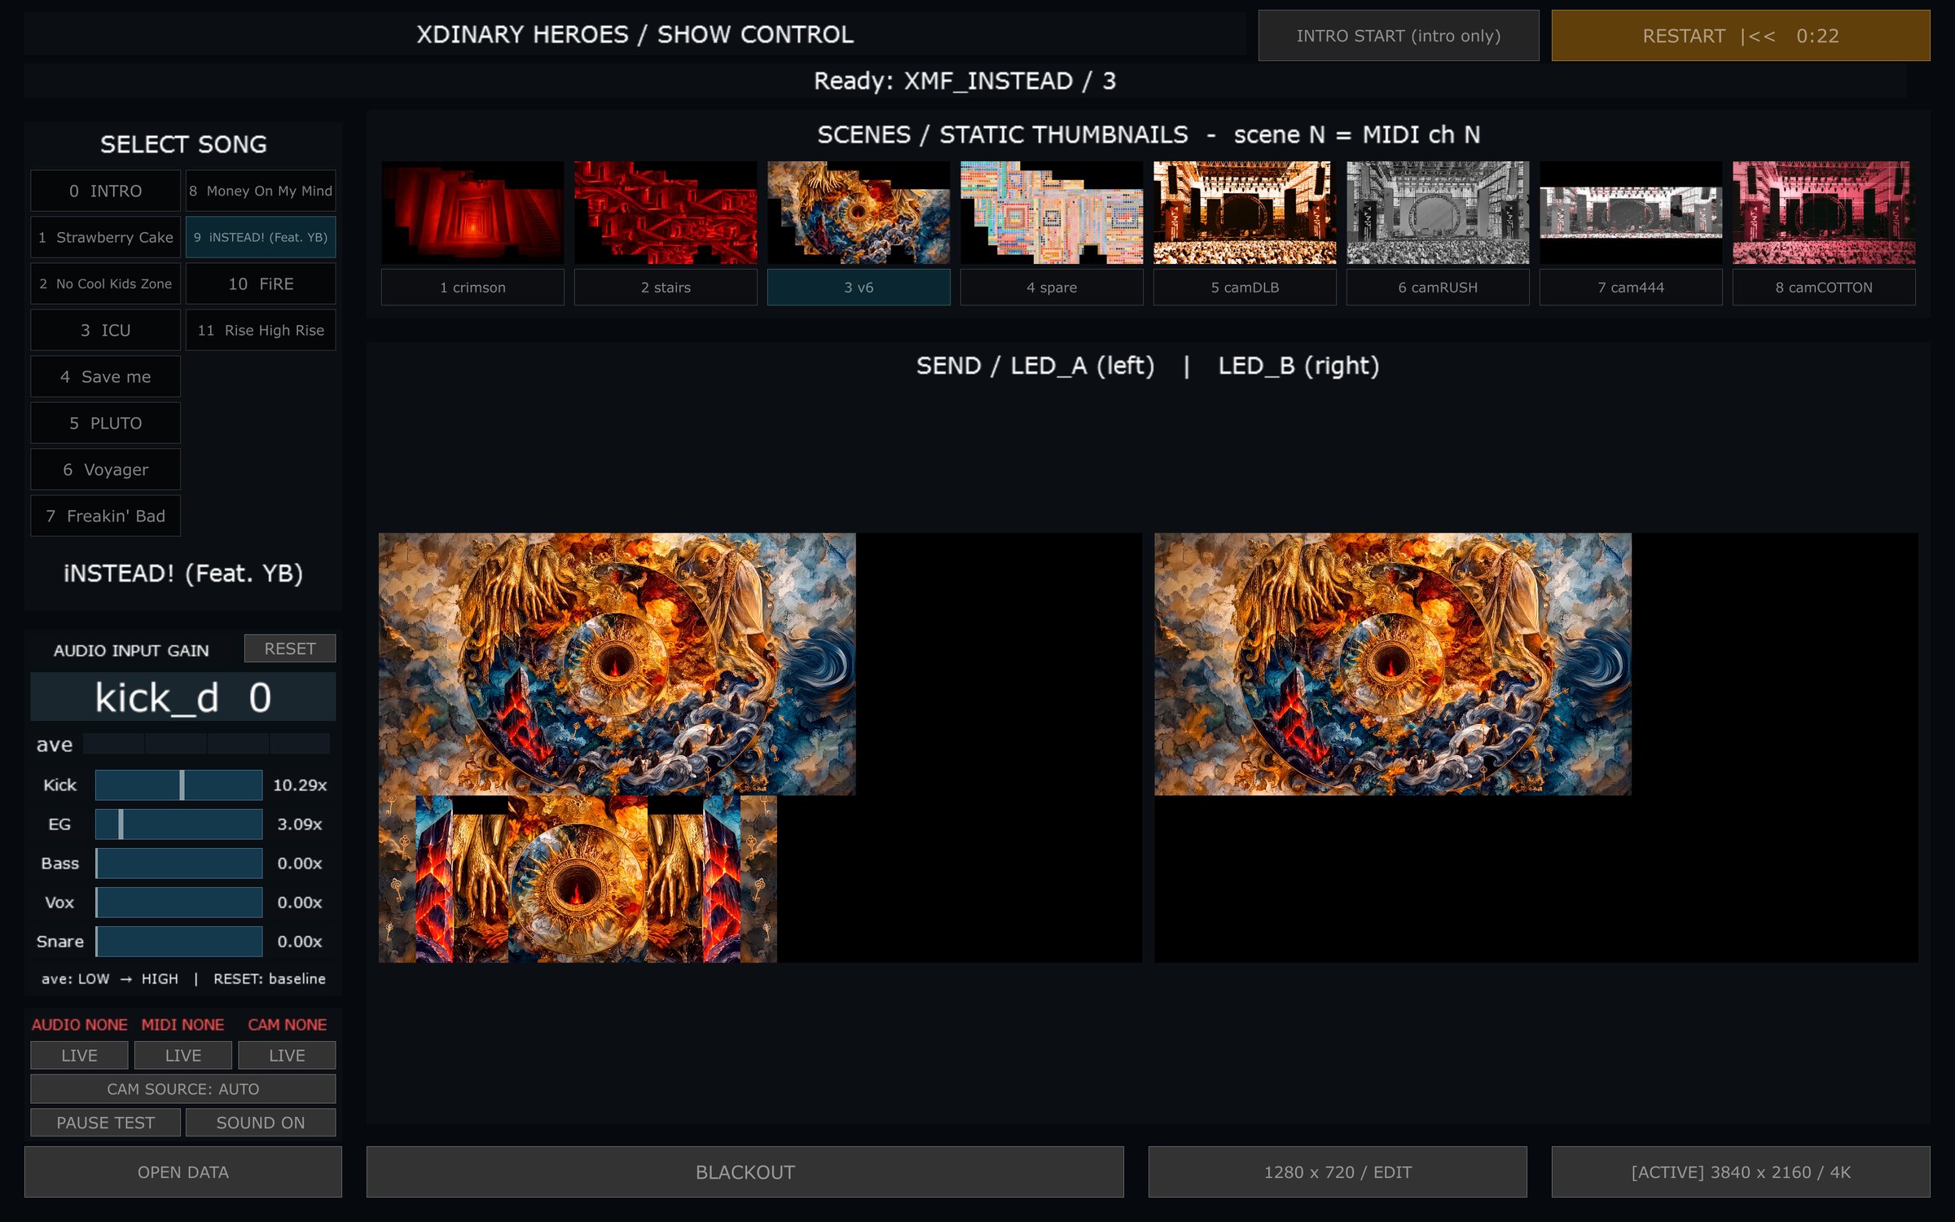Toggle the LIVE button under AUDIO NONE
Viewport: 1955px width, 1222px height.
(x=79, y=1056)
